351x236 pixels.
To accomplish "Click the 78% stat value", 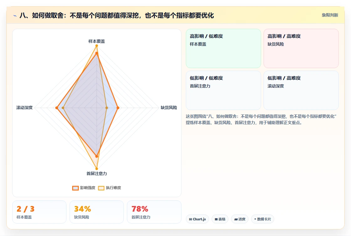I will [x=140, y=209].
